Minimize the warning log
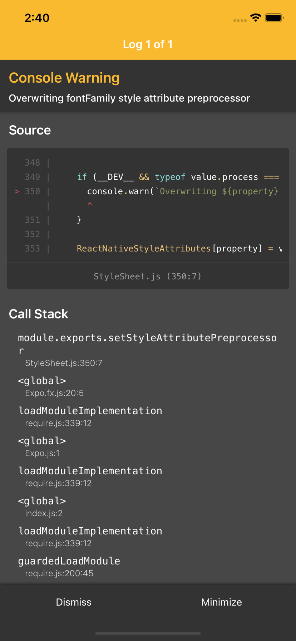Image resolution: width=296 pixels, height=641 pixels. pos(222,602)
